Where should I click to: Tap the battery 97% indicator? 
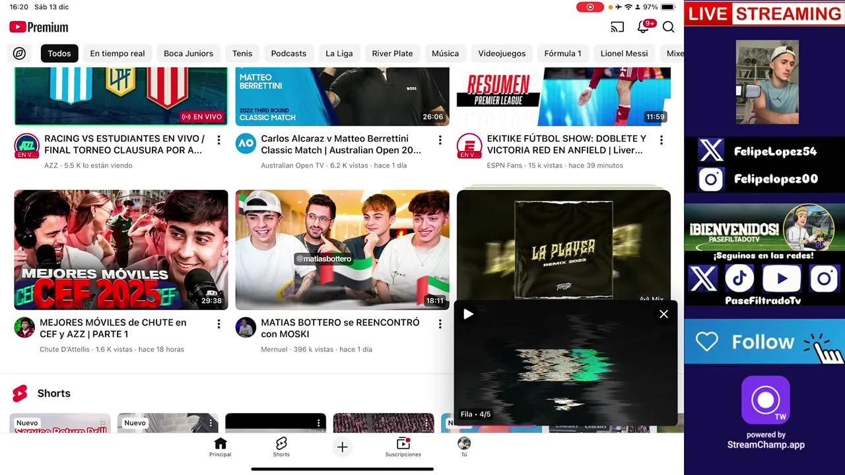tap(659, 7)
